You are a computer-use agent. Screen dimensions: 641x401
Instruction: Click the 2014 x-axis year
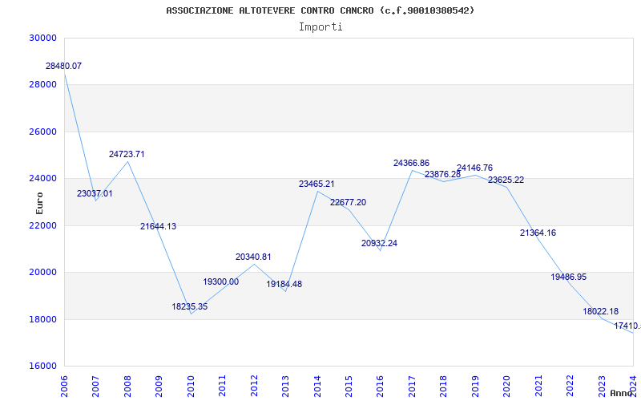pyautogui.click(x=317, y=386)
